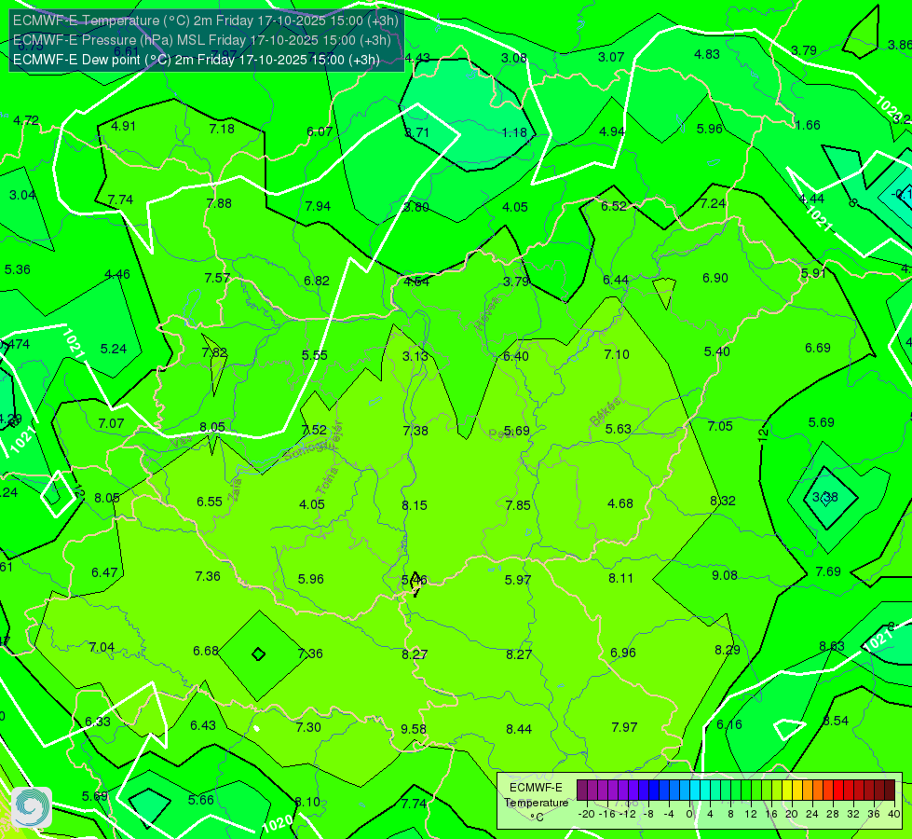
Task: Click the grid value 7.24
Action: (713, 203)
